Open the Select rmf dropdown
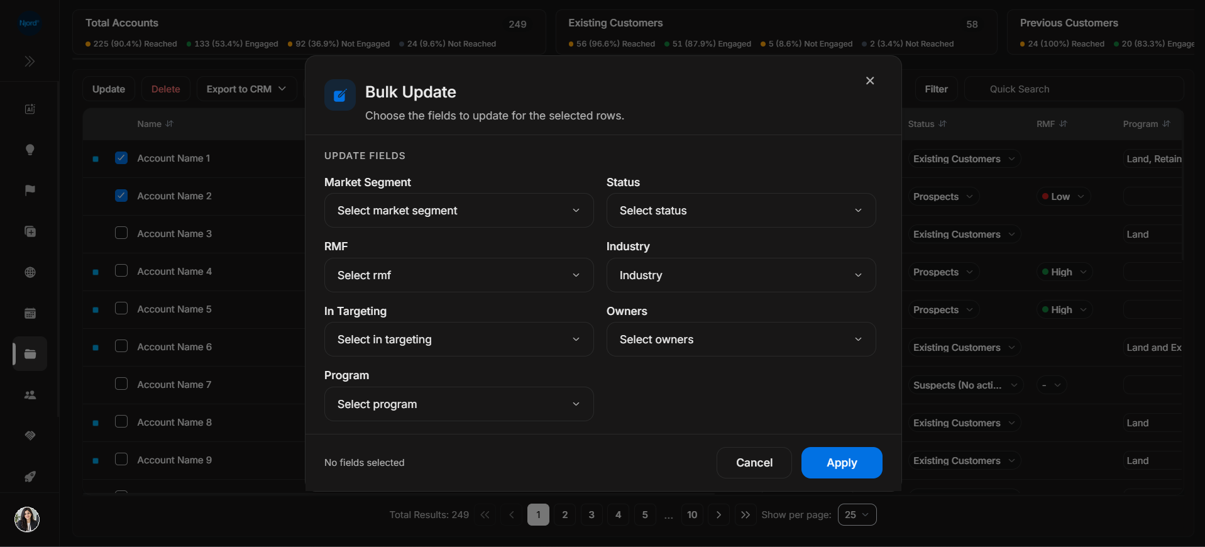 (459, 275)
